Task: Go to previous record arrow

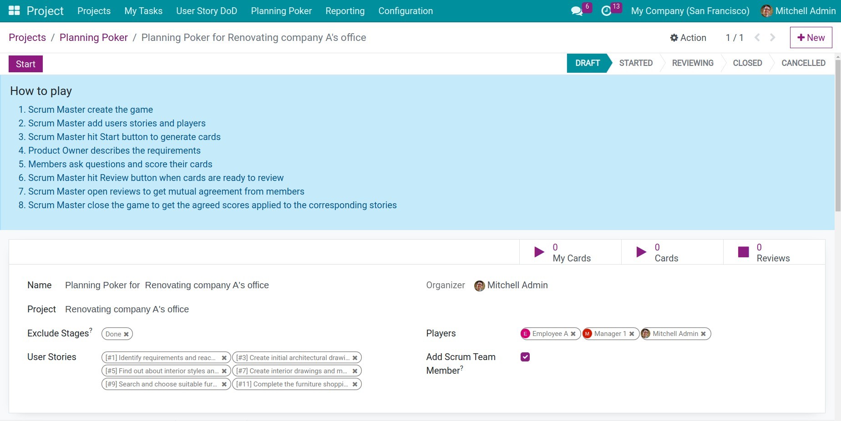Action: coord(757,37)
